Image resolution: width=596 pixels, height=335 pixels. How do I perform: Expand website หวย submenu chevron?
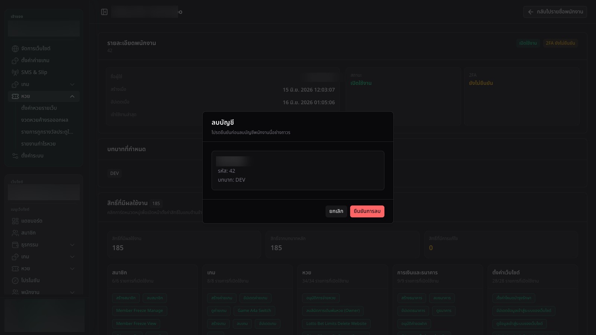pyautogui.click(x=72, y=269)
